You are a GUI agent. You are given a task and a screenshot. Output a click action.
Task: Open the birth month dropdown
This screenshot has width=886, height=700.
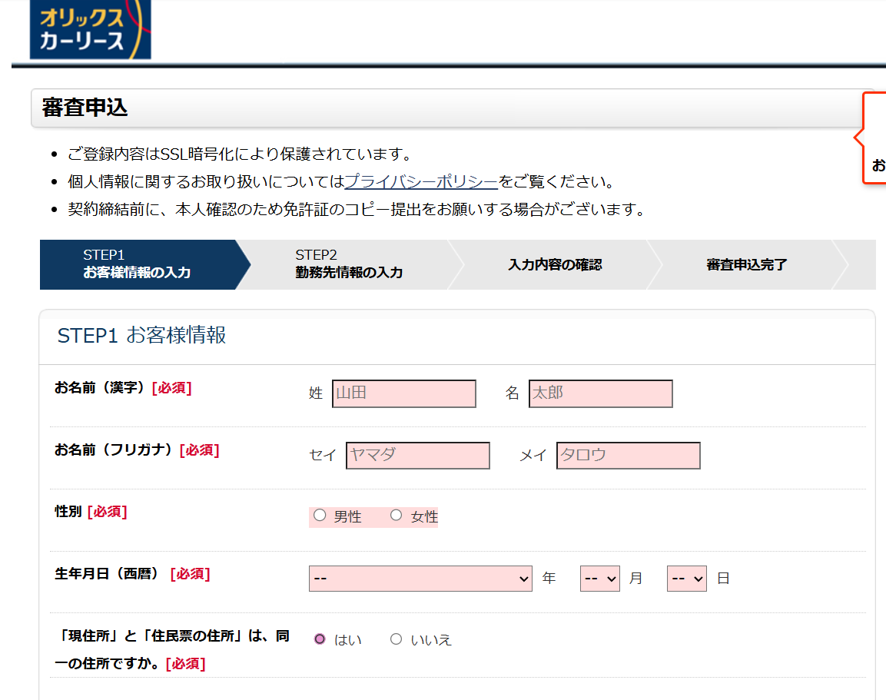599,579
